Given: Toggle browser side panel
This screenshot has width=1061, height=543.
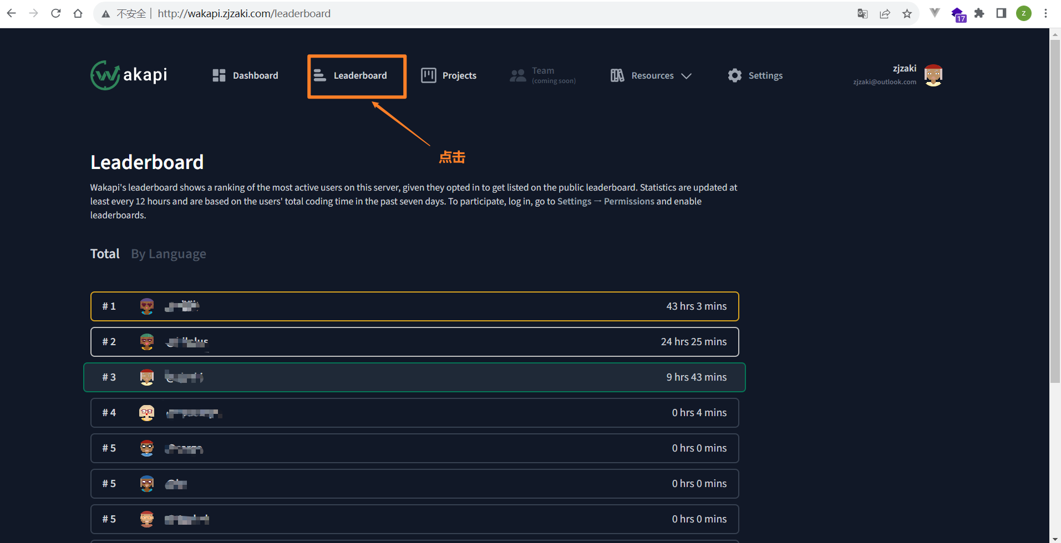Looking at the screenshot, I should (1001, 13).
